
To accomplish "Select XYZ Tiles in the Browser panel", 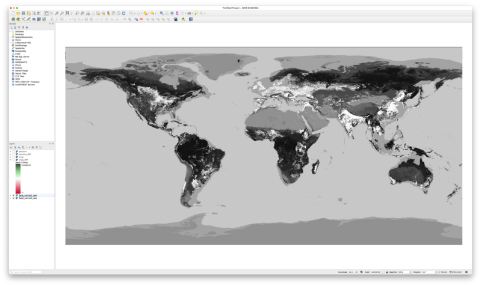I will [19, 76].
